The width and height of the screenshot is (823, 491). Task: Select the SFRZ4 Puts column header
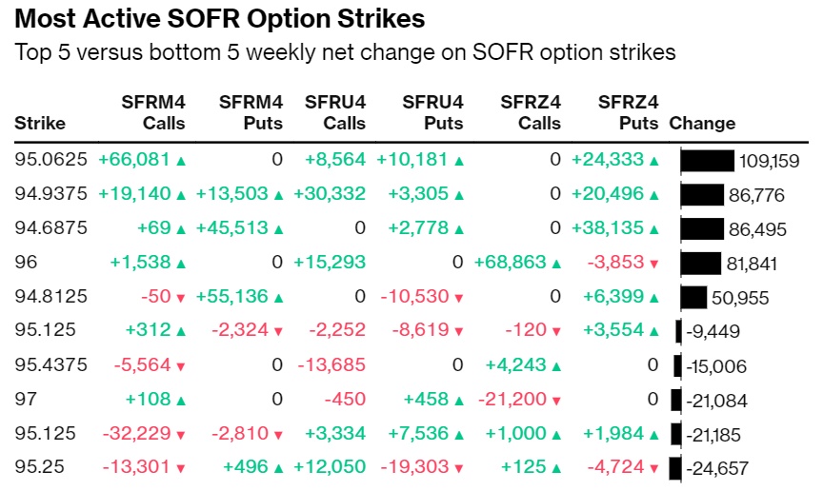(628, 112)
